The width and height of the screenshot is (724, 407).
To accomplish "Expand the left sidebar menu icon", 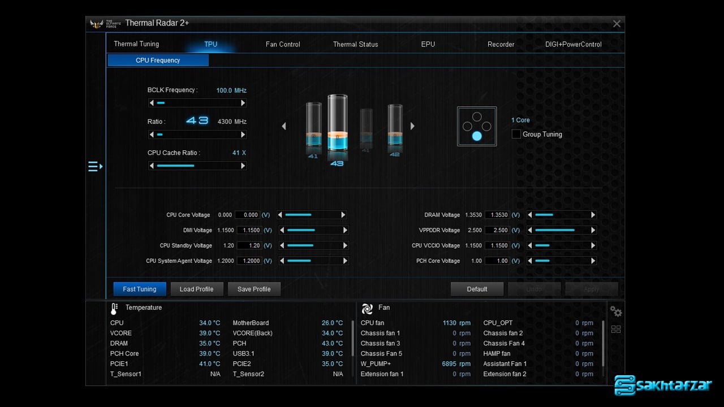I will (95, 166).
